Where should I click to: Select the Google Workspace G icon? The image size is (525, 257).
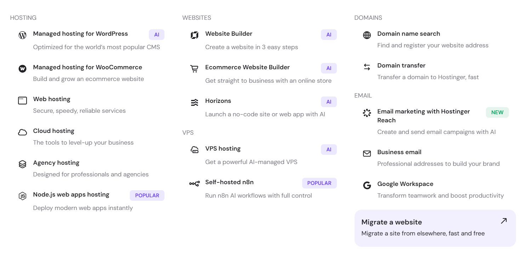coord(367,185)
